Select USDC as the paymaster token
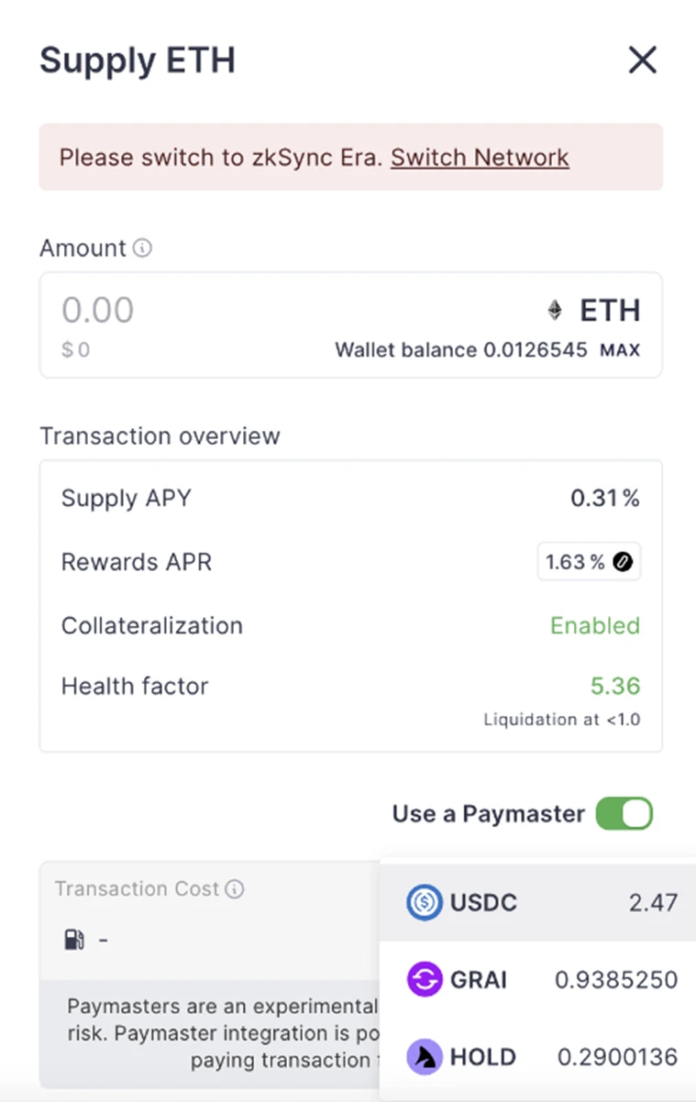 541,902
